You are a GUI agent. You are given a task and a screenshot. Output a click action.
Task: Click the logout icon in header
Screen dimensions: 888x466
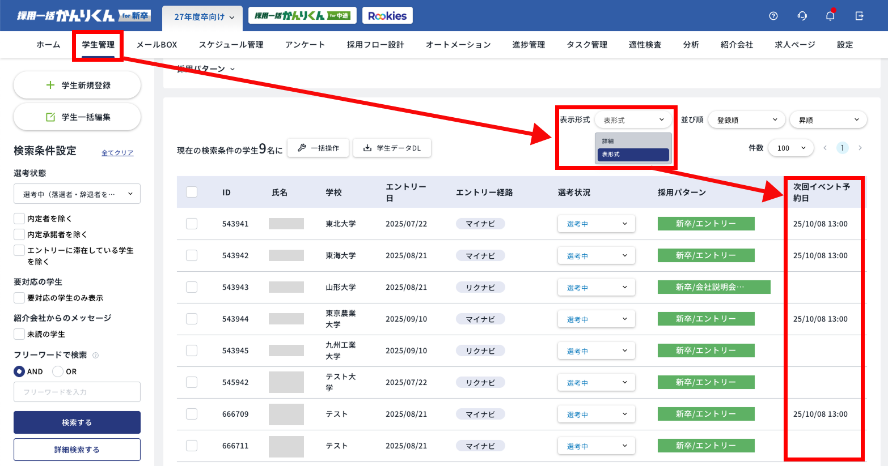point(859,16)
